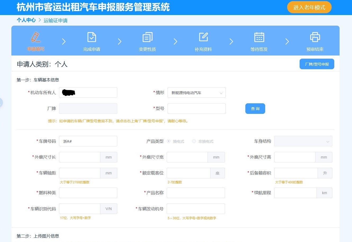Viewport: 352px width, 242px height.
Task: Open the 情形 dropdown showing 新能源纯电动汽车
Action: pos(196,93)
